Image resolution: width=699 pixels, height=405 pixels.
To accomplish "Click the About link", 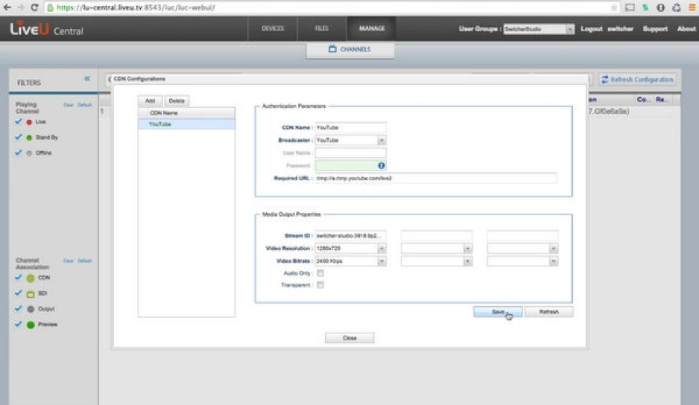I will click(686, 29).
